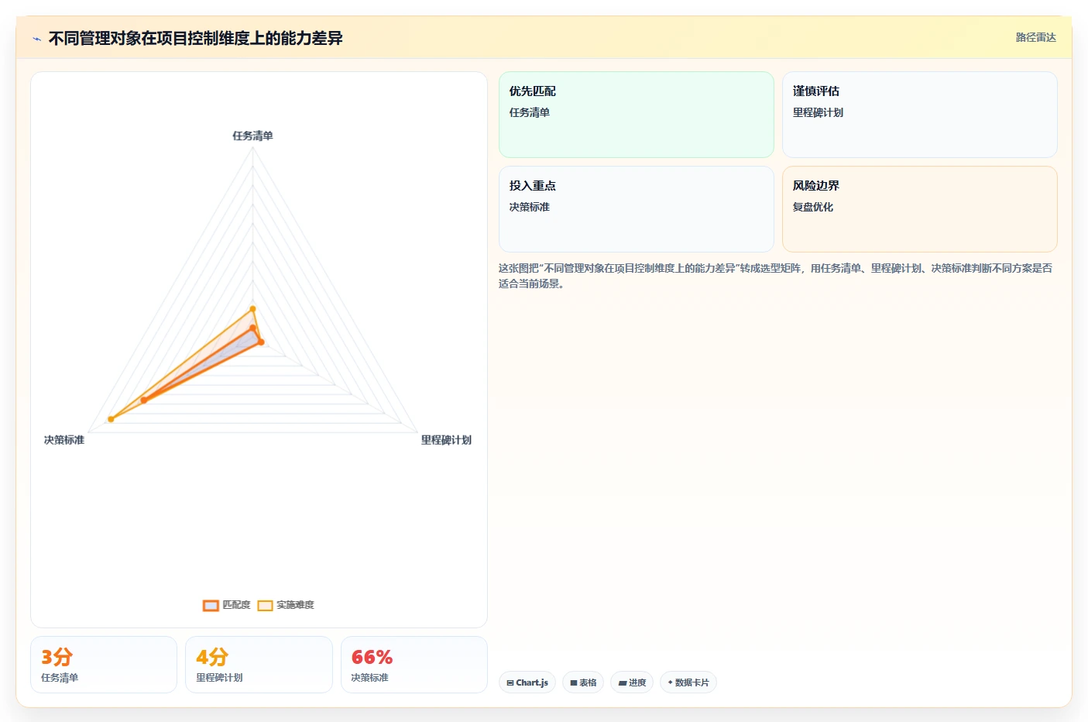Click the 里程碑计划 radar axis label
The width and height of the screenshot is (1088, 722).
pos(446,440)
